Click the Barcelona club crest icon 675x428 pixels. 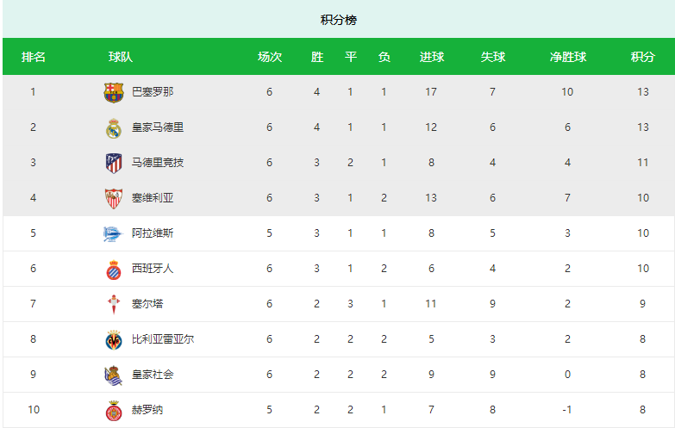click(x=114, y=92)
